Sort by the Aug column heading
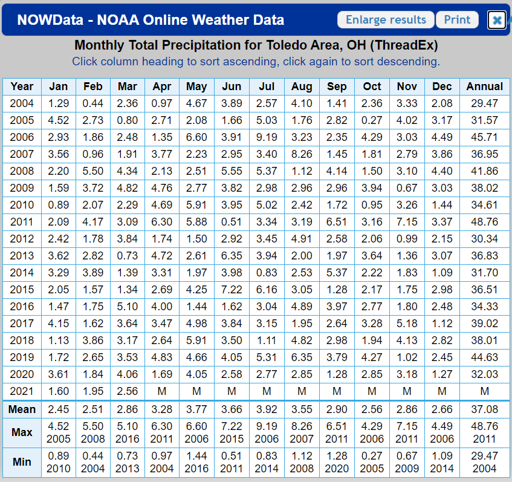 click(302, 86)
